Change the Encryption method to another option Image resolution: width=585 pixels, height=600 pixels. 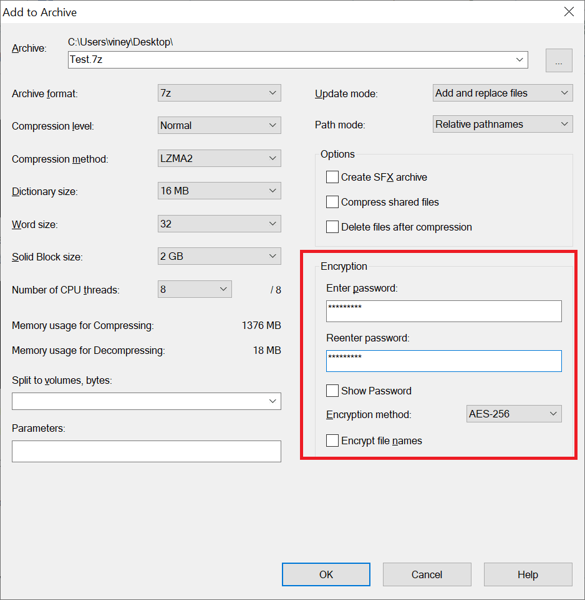click(513, 413)
